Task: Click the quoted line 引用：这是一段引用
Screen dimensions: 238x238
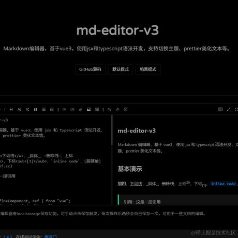Action: (142, 202)
